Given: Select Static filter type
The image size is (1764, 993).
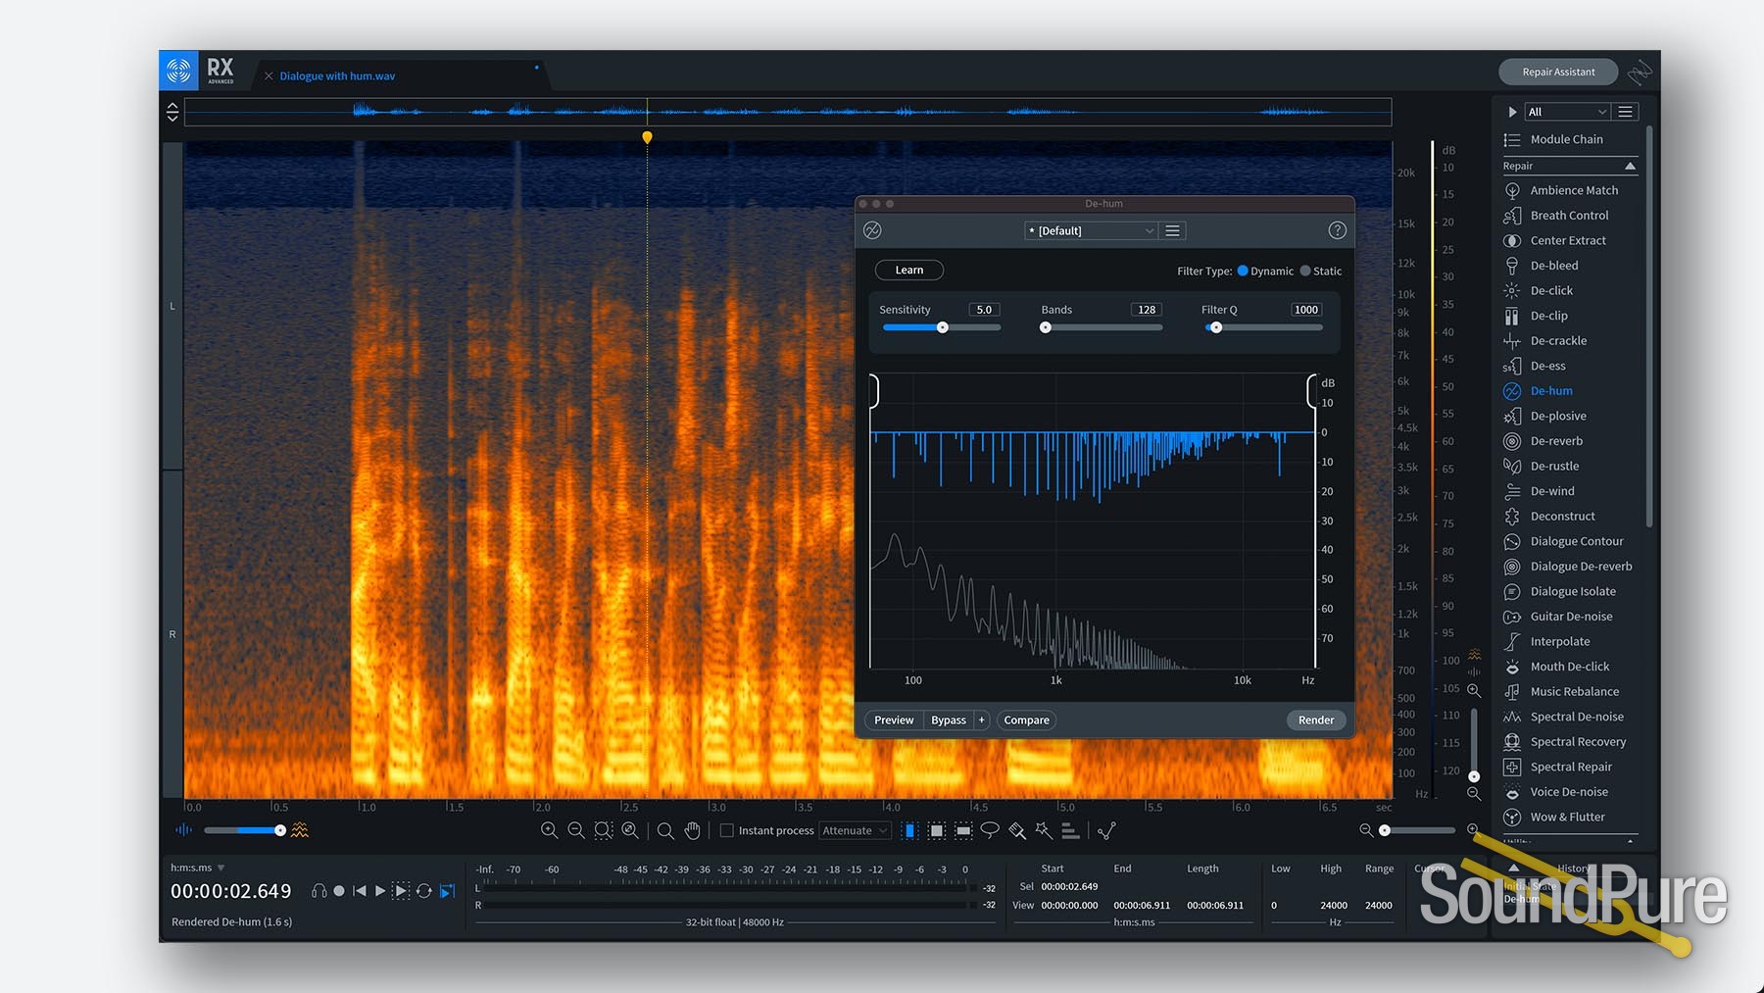Looking at the screenshot, I should click(x=1305, y=271).
